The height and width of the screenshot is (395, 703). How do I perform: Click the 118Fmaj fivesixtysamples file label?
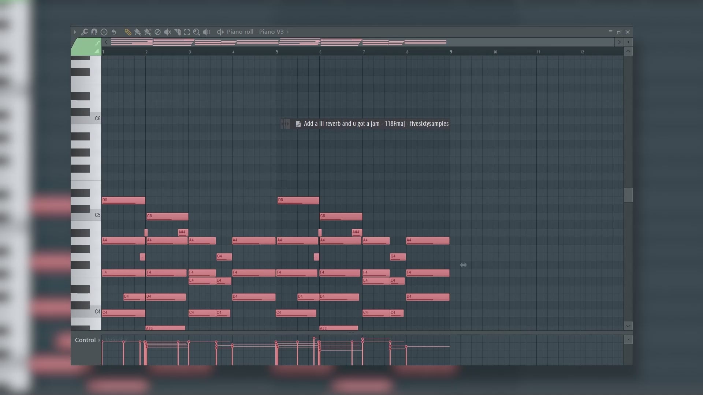(x=376, y=124)
